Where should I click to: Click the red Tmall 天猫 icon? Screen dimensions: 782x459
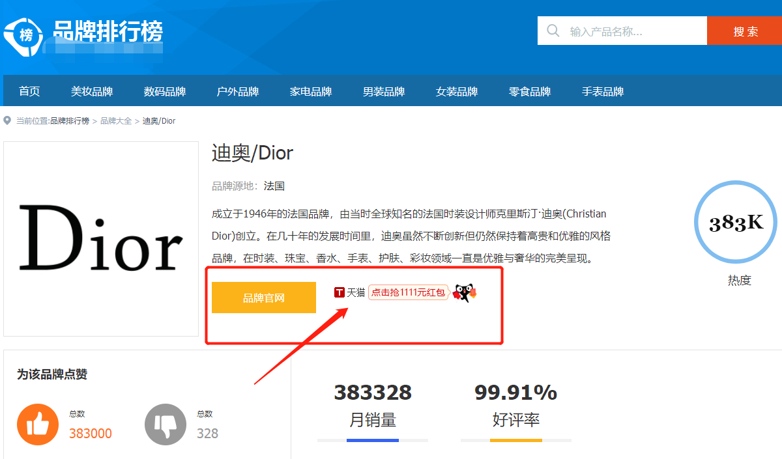click(339, 293)
